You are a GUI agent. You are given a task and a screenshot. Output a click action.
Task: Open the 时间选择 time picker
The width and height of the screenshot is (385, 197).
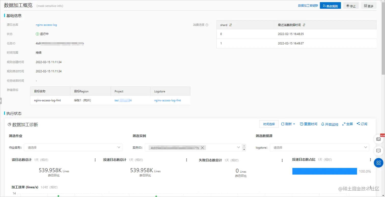click(269, 124)
